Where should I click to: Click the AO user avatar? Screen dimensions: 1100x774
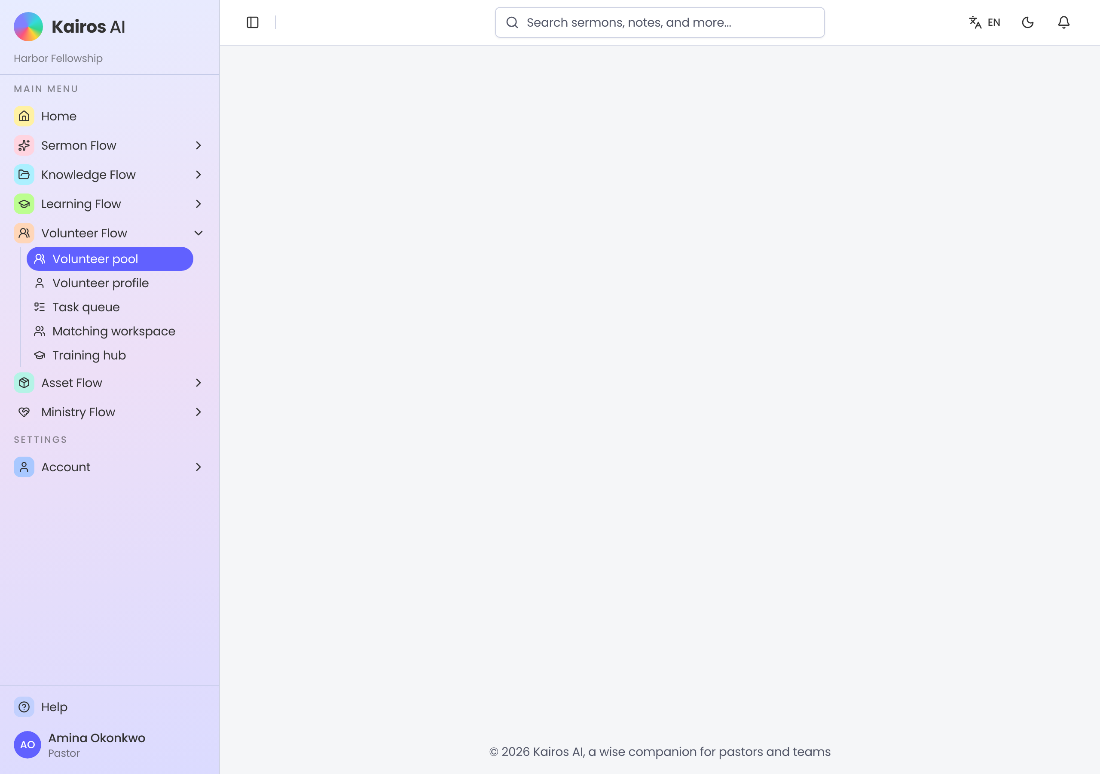pos(27,745)
